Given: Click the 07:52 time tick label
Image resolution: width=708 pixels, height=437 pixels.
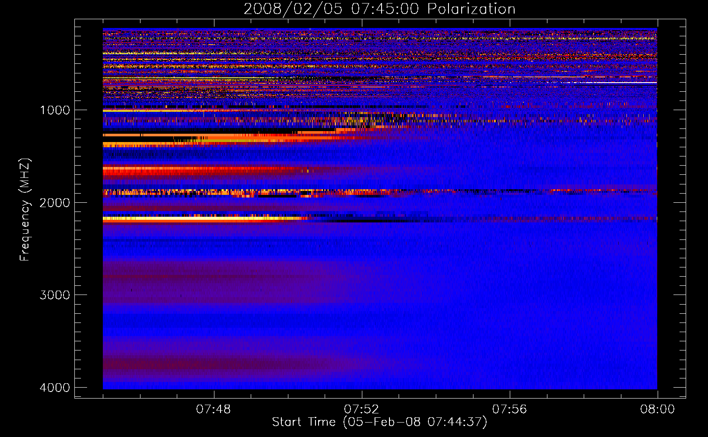Looking at the screenshot, I should click(x=361, y=409).
